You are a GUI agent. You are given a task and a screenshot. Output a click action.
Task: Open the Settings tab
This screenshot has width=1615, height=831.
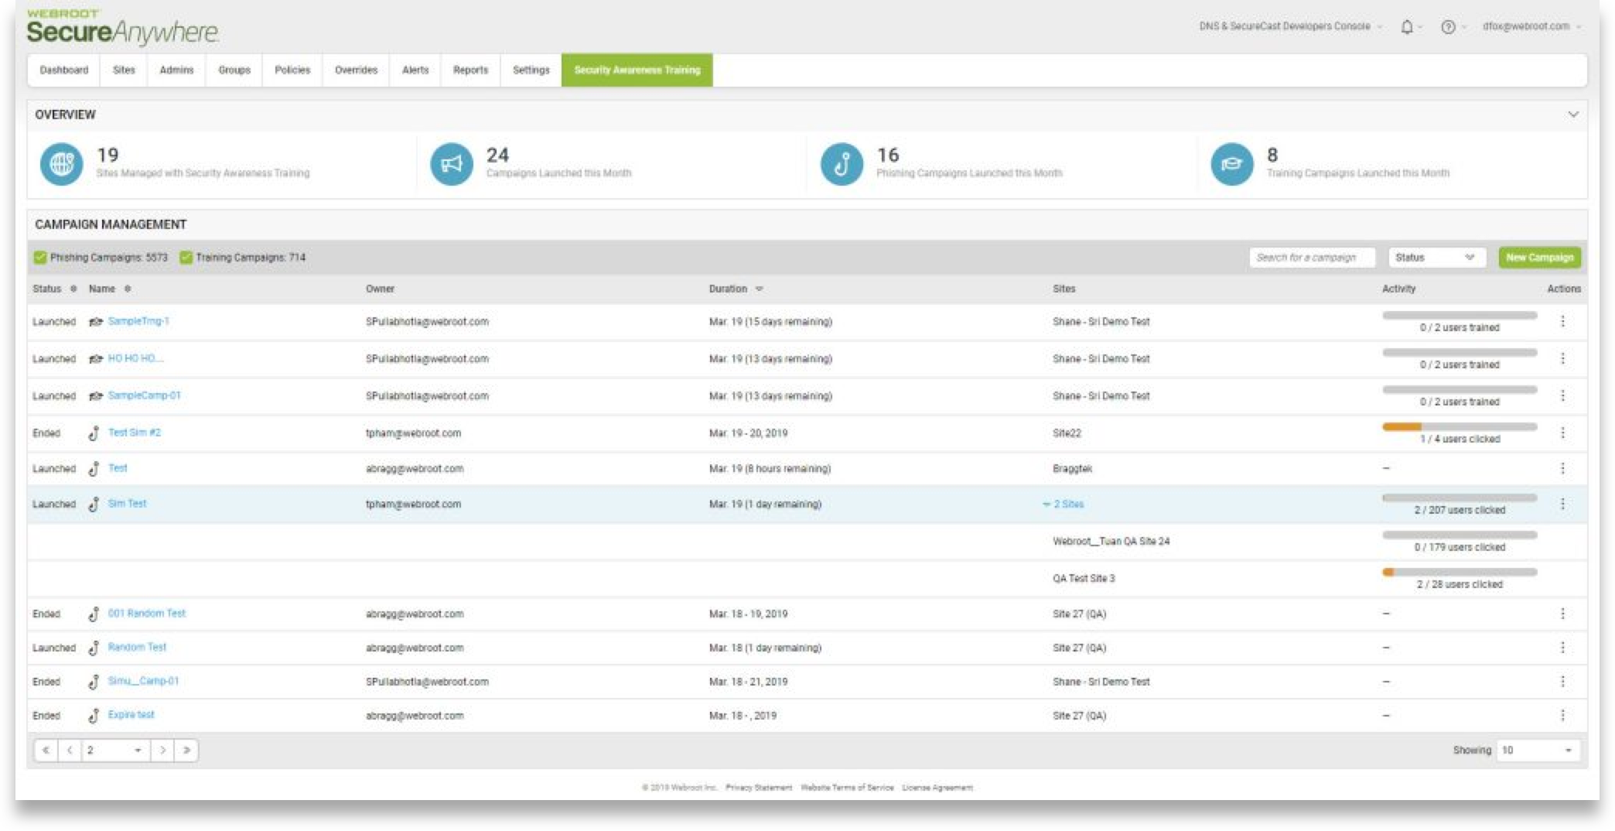pyautogui.click(x=531, y=70)
